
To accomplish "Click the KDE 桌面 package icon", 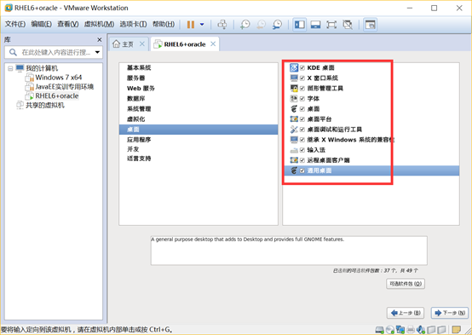I will click(294, 68).
